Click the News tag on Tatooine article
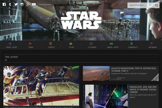The image size is (162, 108). tap(114, 79)
